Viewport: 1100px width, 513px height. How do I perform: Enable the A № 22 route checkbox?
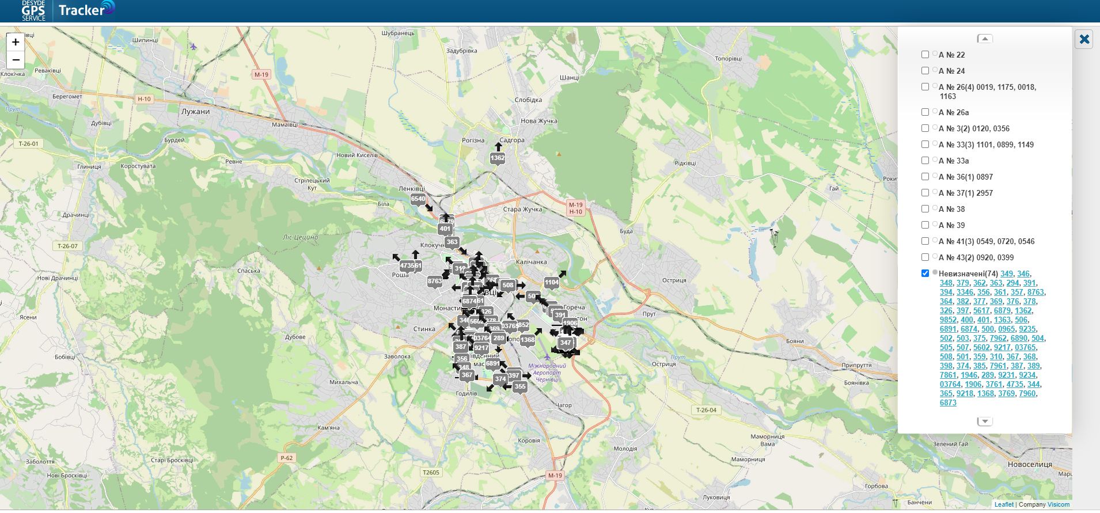925,55
